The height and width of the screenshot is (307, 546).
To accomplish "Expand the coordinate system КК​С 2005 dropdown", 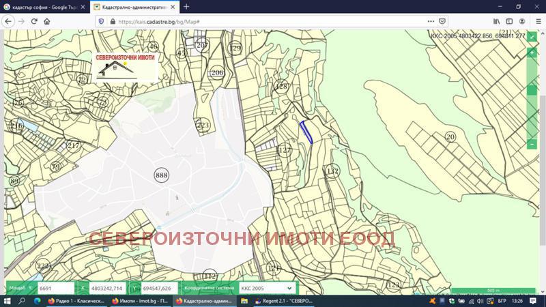I will point(267,289).
